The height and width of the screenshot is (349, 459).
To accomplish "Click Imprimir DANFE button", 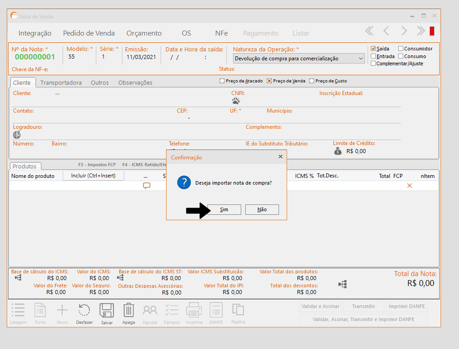I will pyautogui.click(x=407, y=306).
